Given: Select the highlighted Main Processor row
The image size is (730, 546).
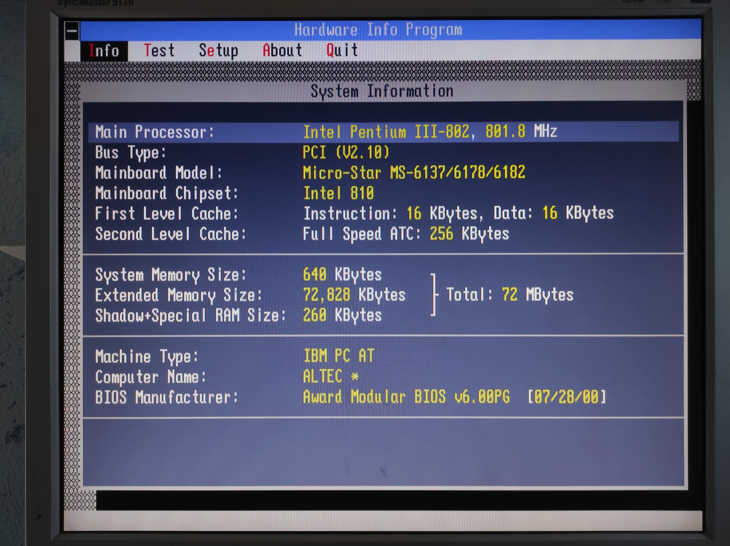Looking at the screenshot, I should click(x=383, y=132).
